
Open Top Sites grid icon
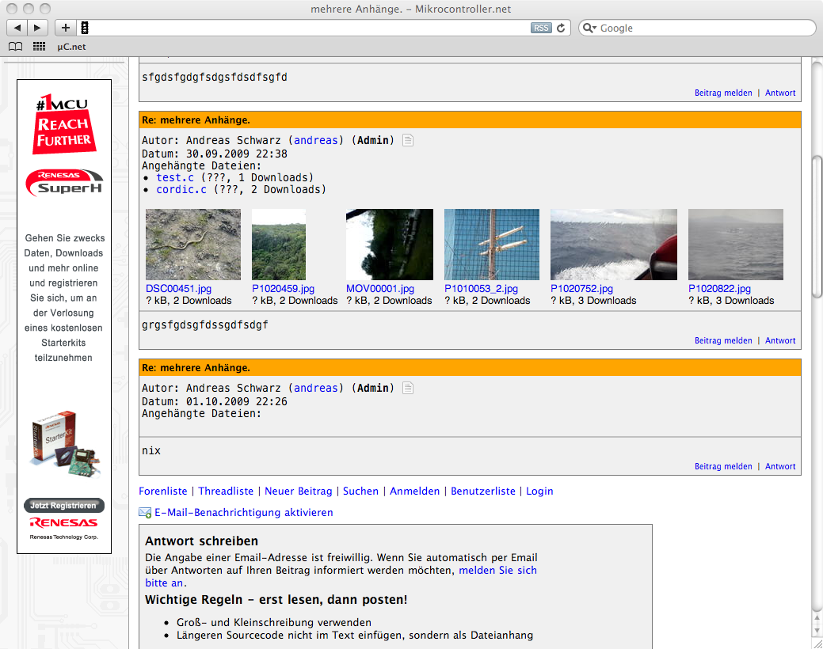tap(40, 47)
